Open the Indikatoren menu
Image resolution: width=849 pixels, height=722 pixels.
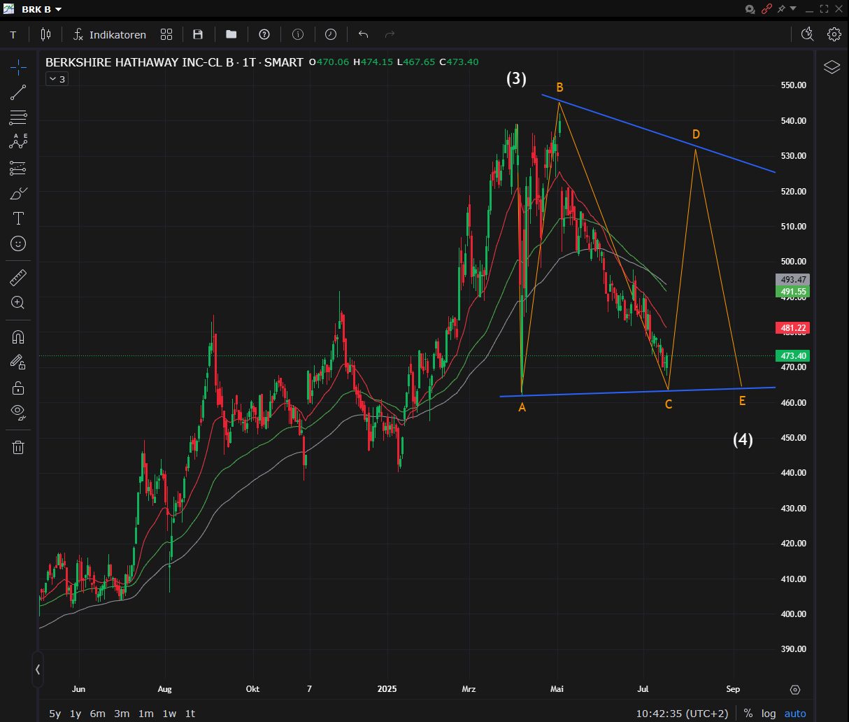pos(110,34)
